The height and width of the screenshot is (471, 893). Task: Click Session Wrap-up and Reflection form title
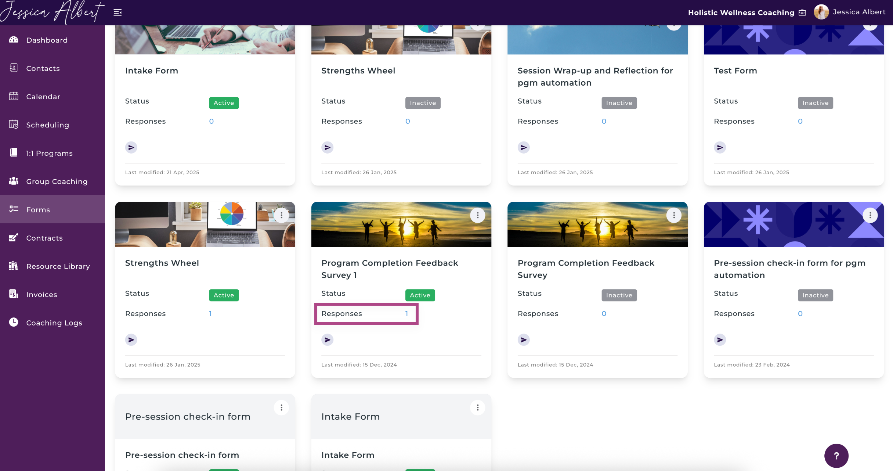coord(595,77)
